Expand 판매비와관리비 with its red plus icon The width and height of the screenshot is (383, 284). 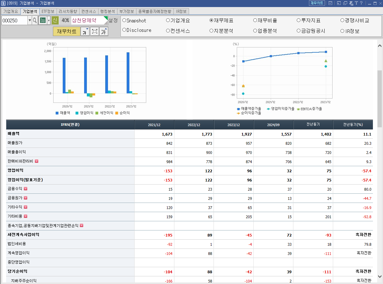coord(36,161)
